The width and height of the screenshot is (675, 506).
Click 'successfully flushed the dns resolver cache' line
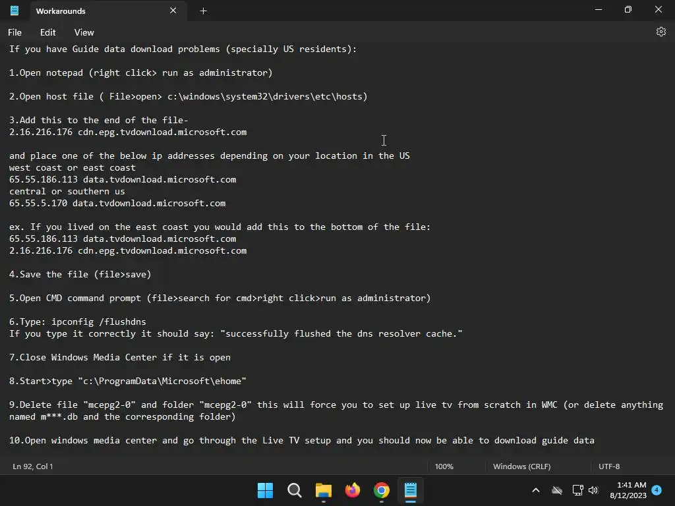(x=235, y=333)
